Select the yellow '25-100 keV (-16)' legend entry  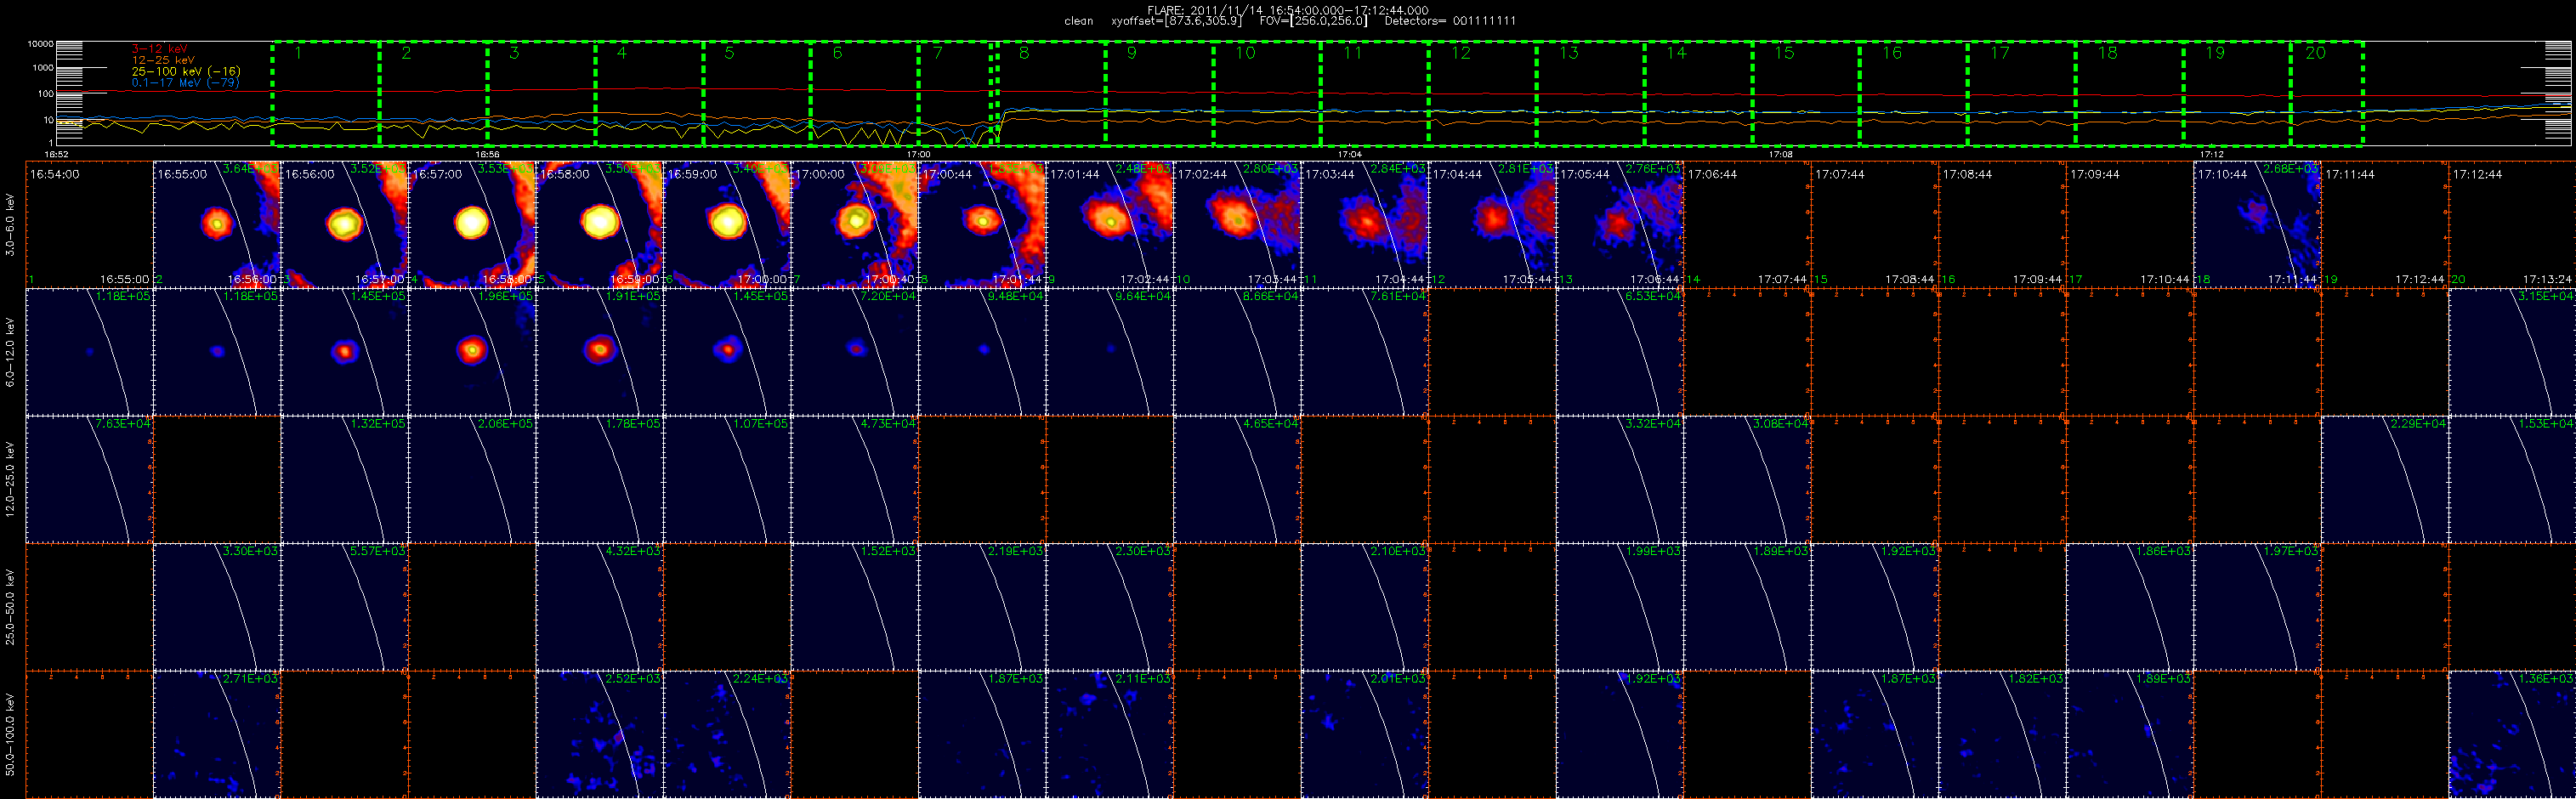(186, 71)
